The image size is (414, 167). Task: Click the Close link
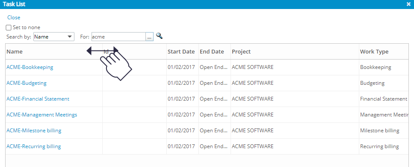[x=14, y=18]
